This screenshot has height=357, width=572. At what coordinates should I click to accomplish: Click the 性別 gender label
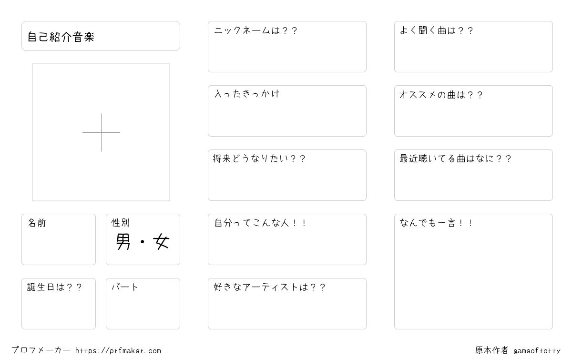[x=121, y=223]
